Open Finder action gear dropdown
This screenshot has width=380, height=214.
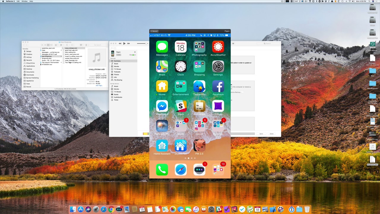coord(61,45)
